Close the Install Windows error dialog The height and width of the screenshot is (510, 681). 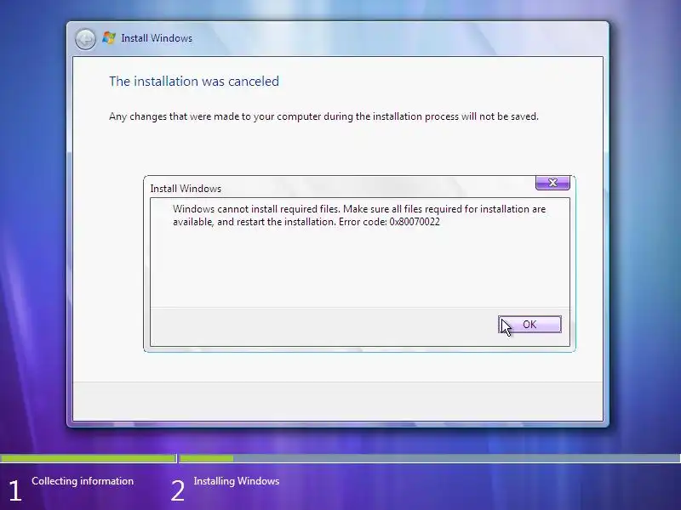(552, 183)
